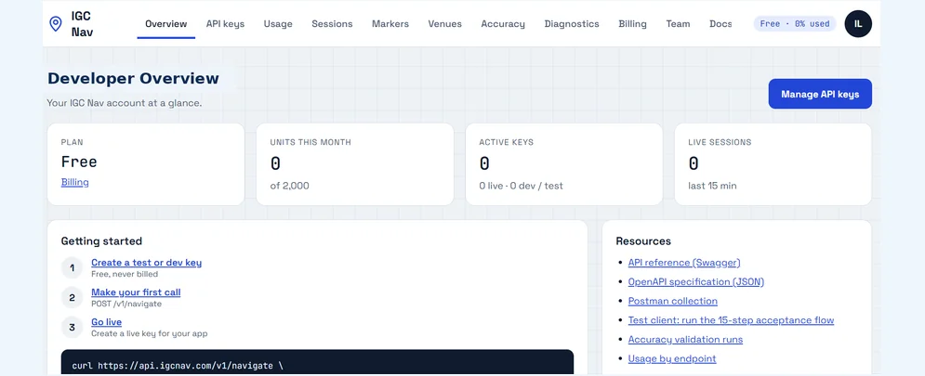Open OpenAPI specification (JSON) link
925x376 pixels.
tap(696, 281)
